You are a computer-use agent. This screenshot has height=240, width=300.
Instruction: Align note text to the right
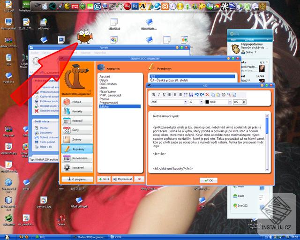(x=180, y=95)
